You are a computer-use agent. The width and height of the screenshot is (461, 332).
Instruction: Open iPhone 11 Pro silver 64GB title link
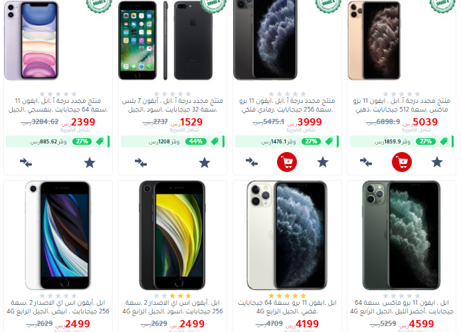pos(287,307)
